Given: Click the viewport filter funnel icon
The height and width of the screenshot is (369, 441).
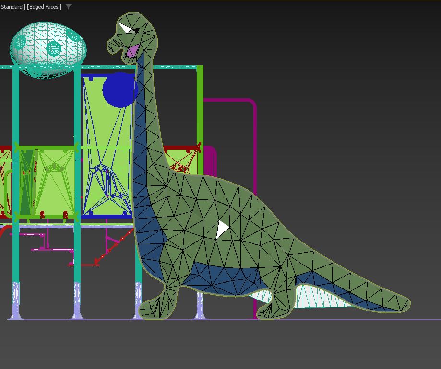Looking at the screenshot, I should pos(69,7).
